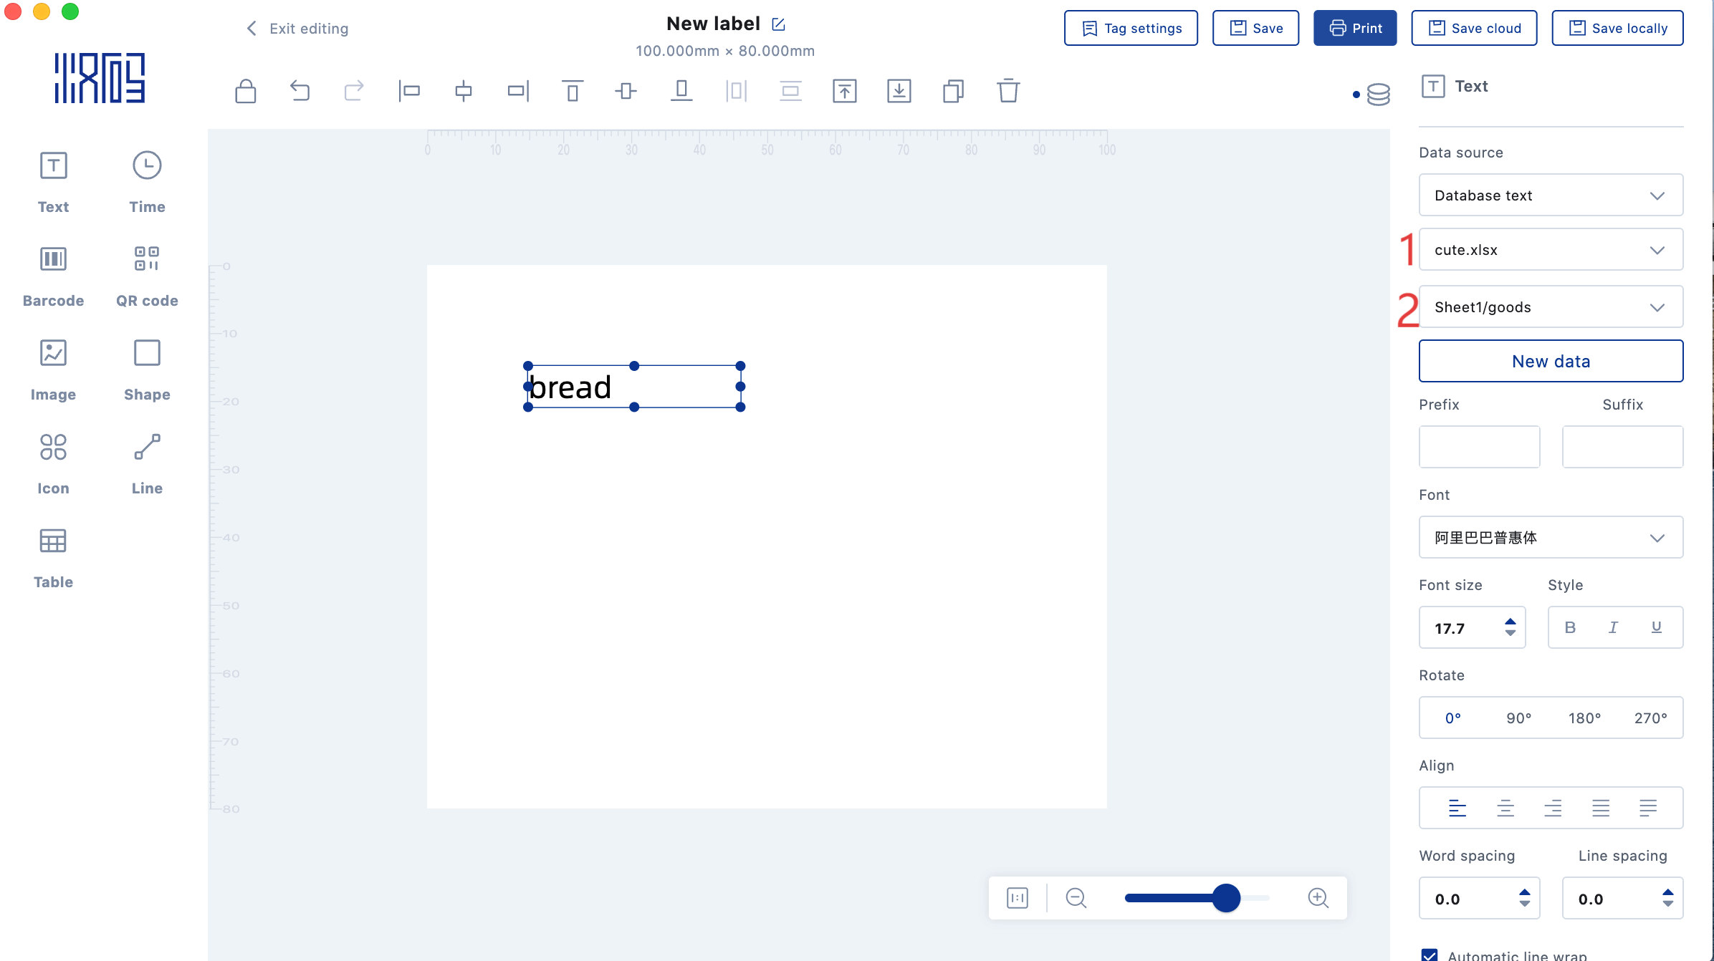Add a Table element
1714x961 pixels.
[x=53, y=557]
